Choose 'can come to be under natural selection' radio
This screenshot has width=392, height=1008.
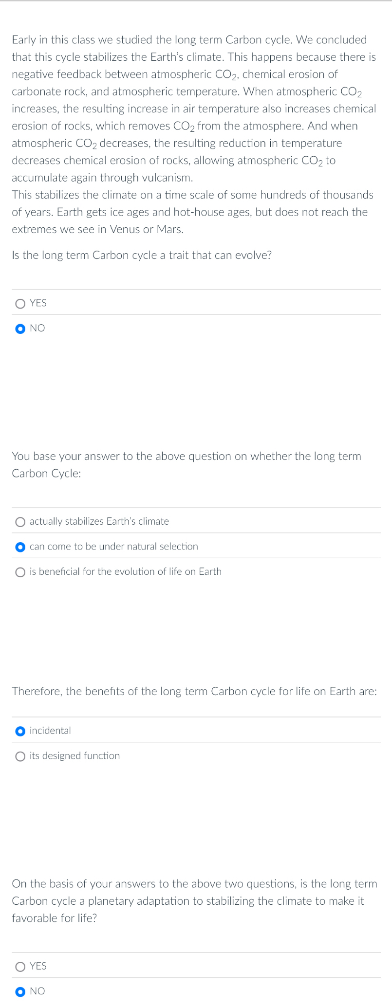tap(20, 547)
